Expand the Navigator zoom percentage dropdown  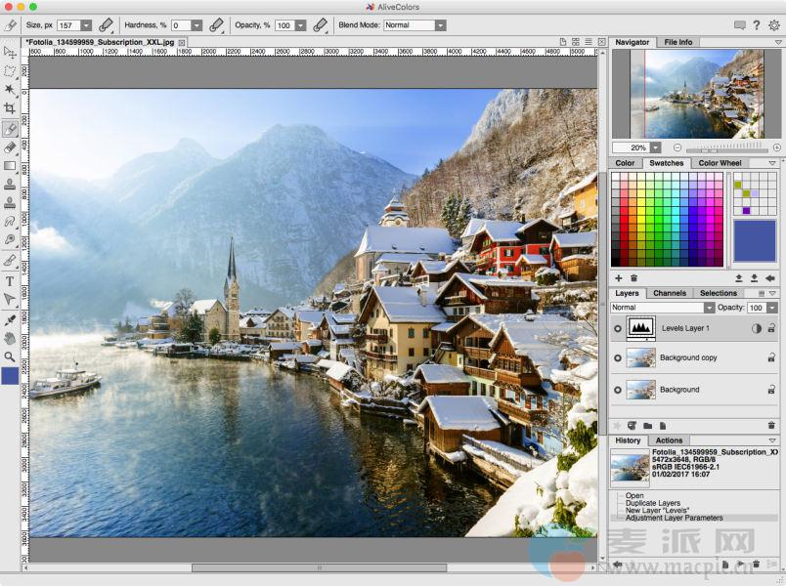[655, 147]
